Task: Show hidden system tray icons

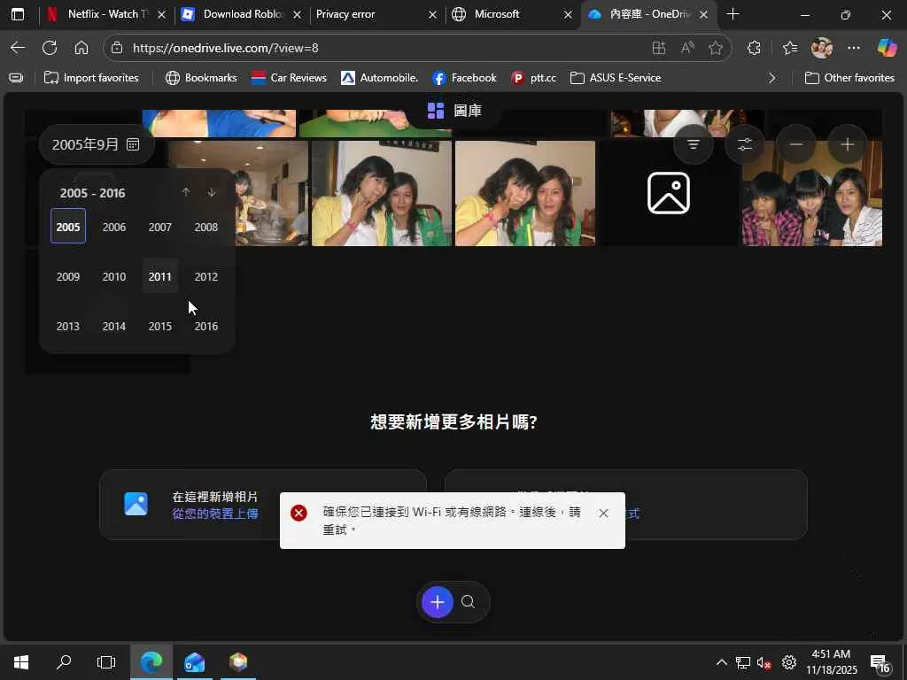Action: 721,662
